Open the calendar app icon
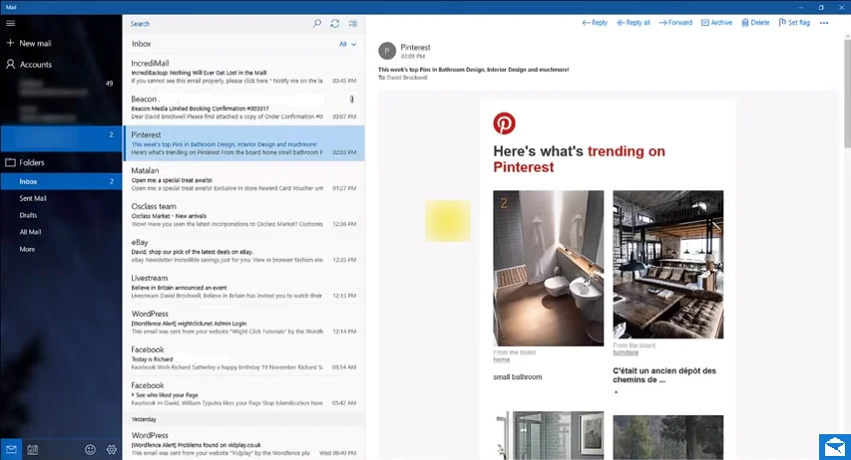Screen dimensions: 851x460 tap(33, 450)
